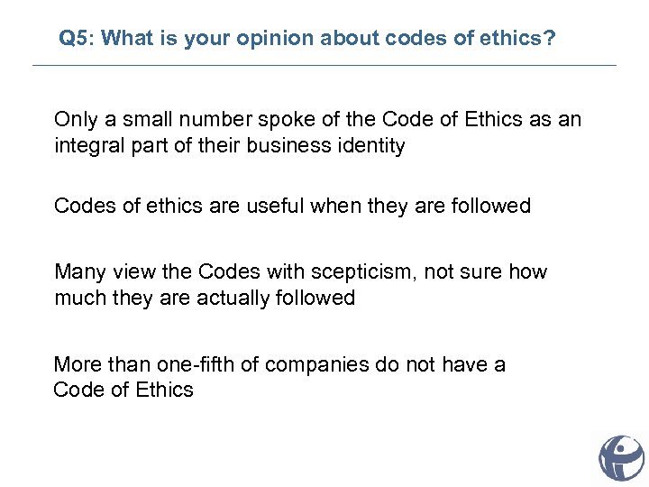The width and height of the screenshot is (649, 487).
Task: Click the line starting "Many view the Codes"
Action: point(300,271)
